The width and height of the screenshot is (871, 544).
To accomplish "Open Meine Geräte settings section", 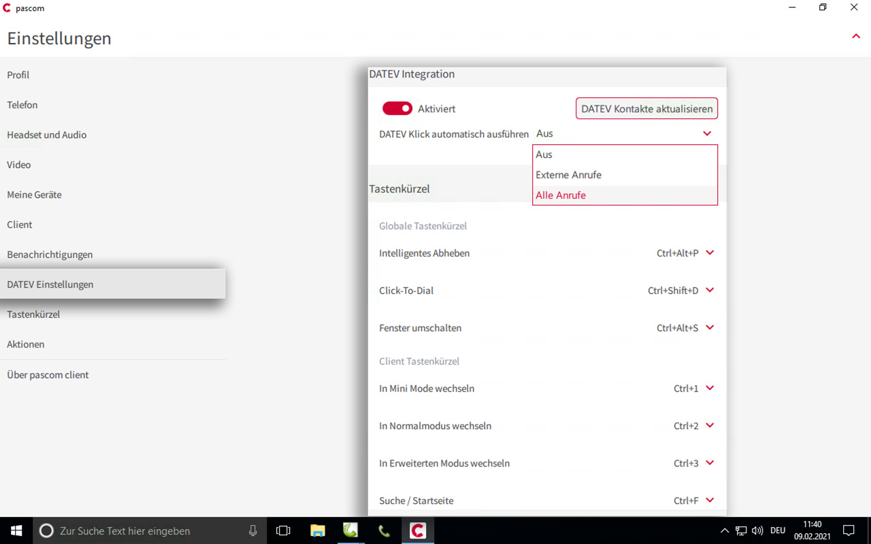I will pyautogui.click(x=113, y=194).
